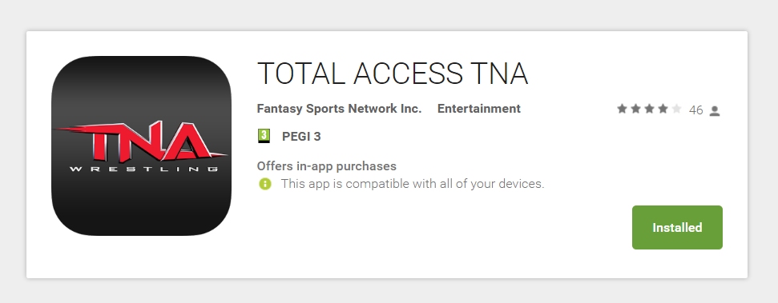778x303 pixels.
Task: Click Offers in-app purchases text
Action: [326, 165]
